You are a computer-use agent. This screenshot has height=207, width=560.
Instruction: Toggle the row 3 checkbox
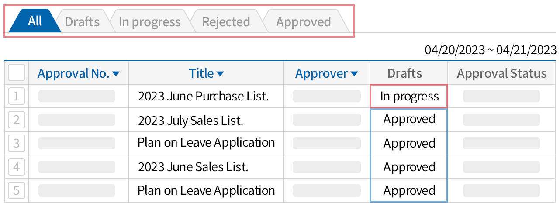(17, 143)
